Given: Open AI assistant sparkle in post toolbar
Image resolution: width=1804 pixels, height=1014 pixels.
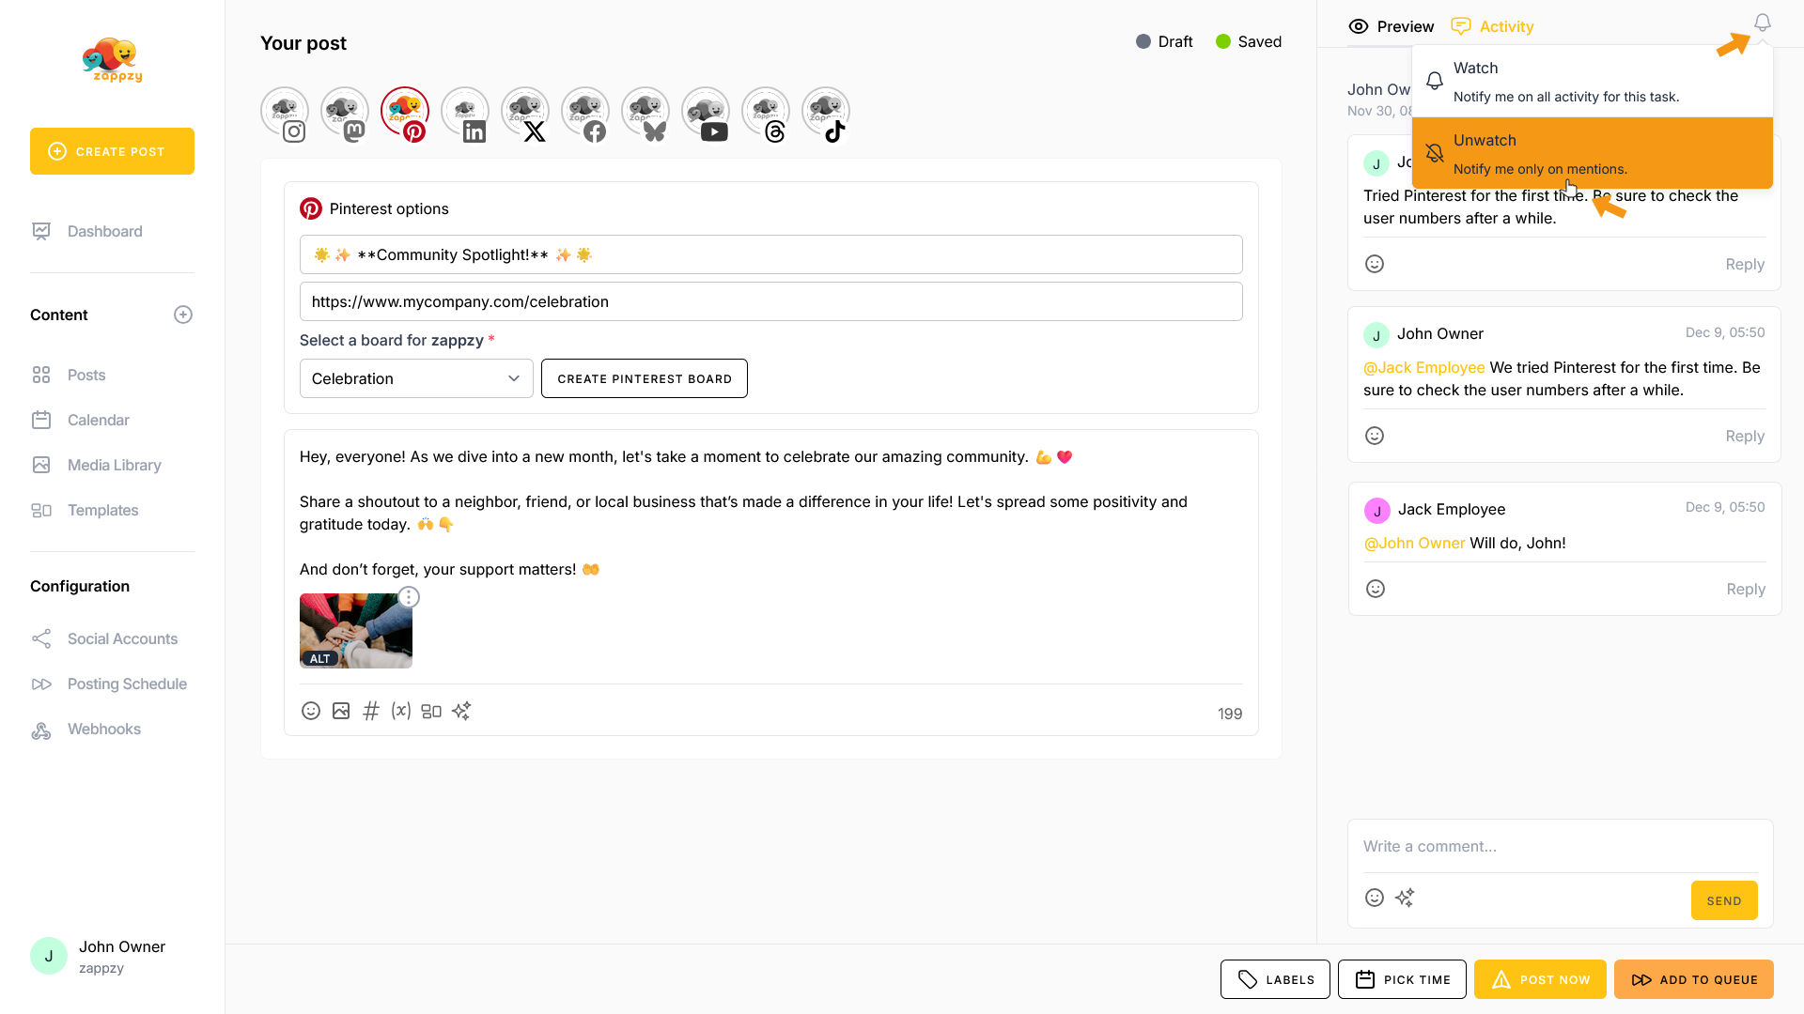Looking at the screenshot, I should click(x=461, y=712).
